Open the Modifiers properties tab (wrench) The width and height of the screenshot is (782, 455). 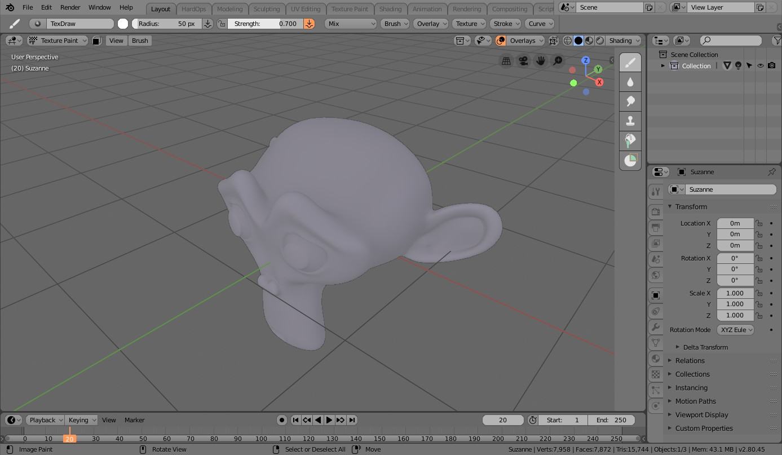pyautogui.click(x=655, y=327)
